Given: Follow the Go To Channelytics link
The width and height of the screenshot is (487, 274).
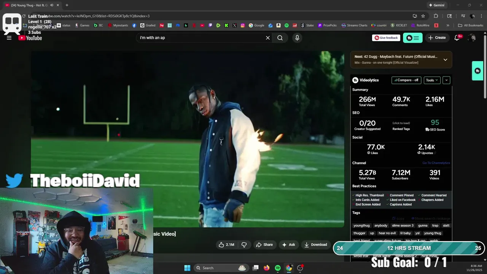Looking at the screenshot, I should [436, 163].
